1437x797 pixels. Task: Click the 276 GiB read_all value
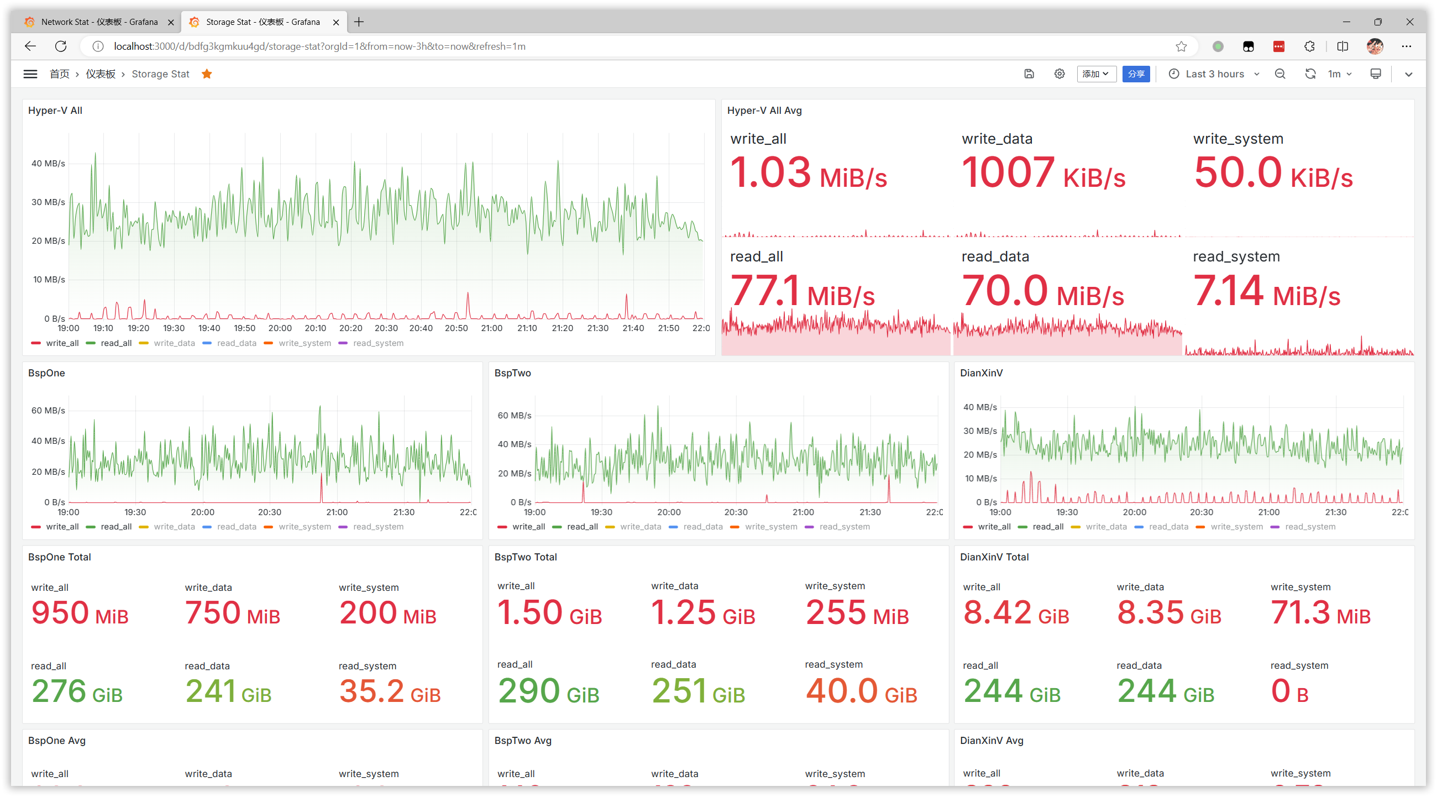click(x=77, y=691)
